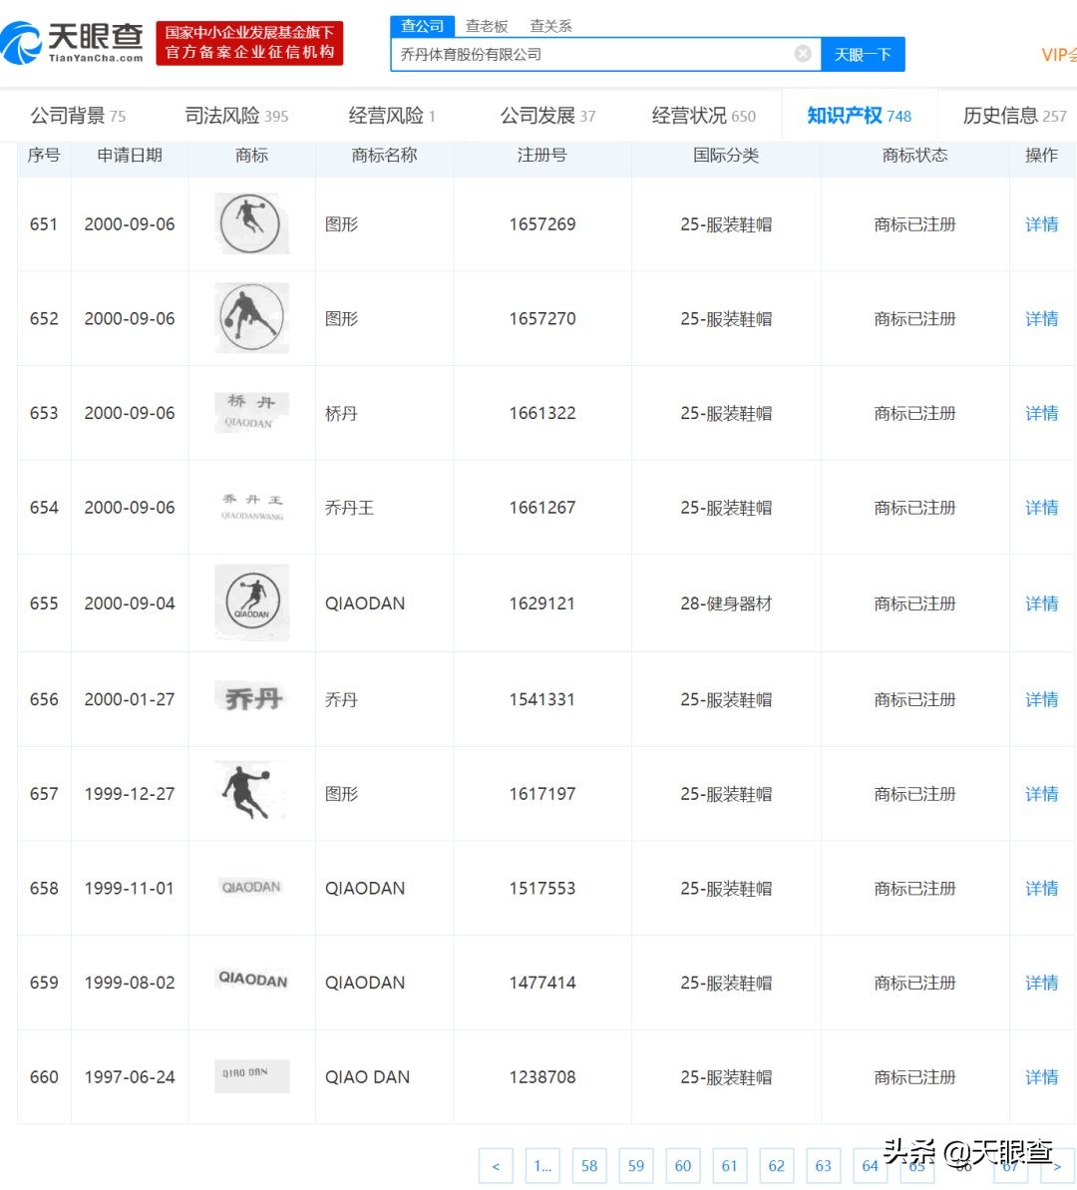1077x1190 pixels.
Task: View 详情 for registration 1629121
Action: [1041, 603]
